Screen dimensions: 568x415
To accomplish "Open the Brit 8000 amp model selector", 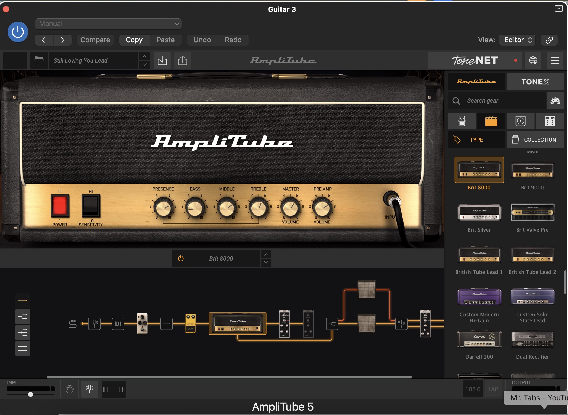I will [221, 258].
